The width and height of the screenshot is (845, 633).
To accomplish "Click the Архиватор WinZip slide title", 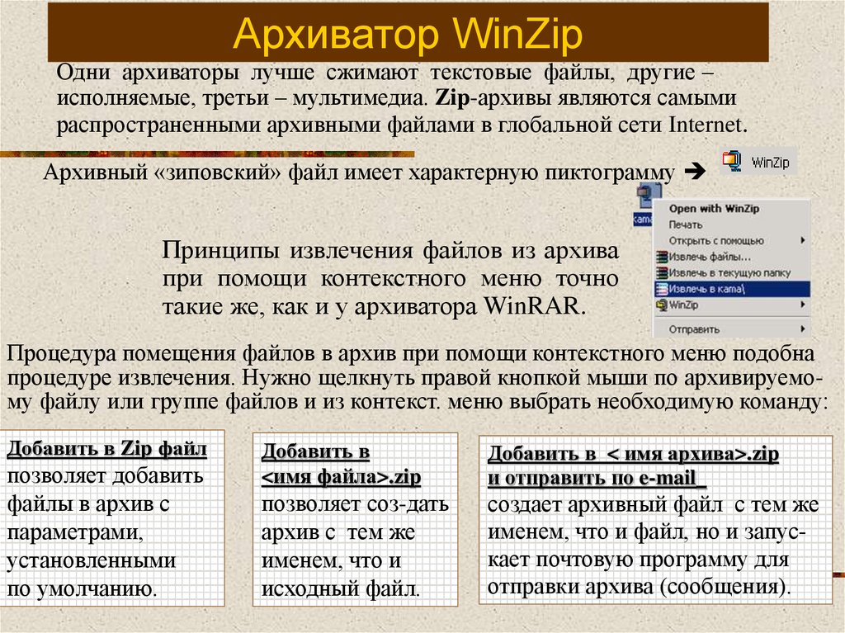I will point(408,34).
